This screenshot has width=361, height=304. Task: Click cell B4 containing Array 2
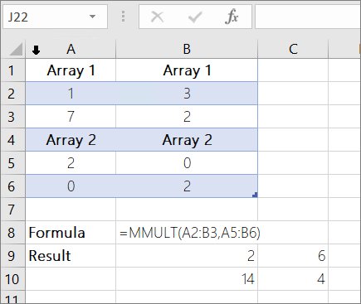tap(187, 140)
